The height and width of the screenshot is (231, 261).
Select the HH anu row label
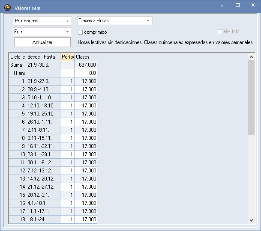point(18,73)
